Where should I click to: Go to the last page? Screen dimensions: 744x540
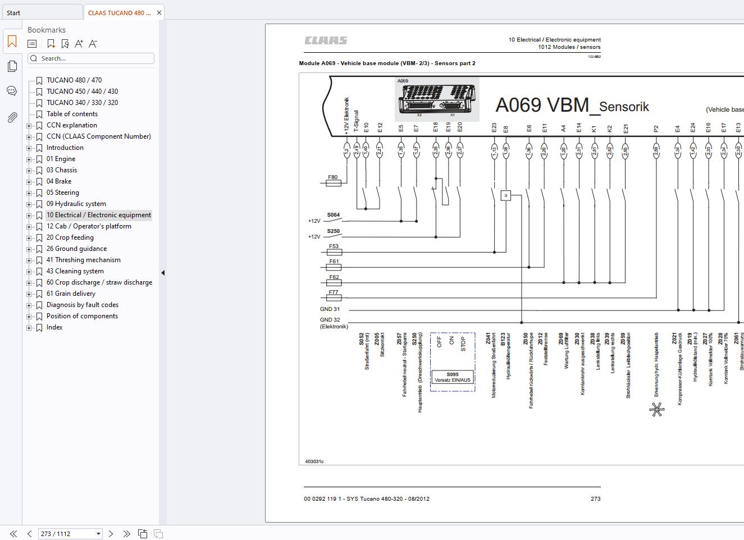[x=126, y=534]
